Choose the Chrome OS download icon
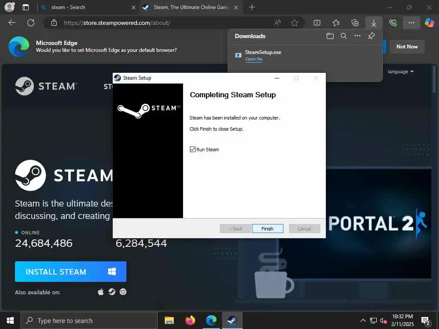 [123, 292]
